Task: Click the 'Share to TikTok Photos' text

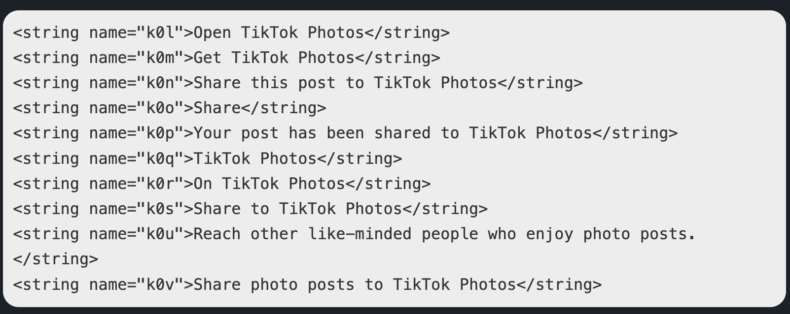Action: (298, 209)
